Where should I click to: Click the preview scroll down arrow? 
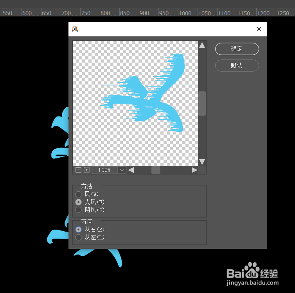coord(202,162)
